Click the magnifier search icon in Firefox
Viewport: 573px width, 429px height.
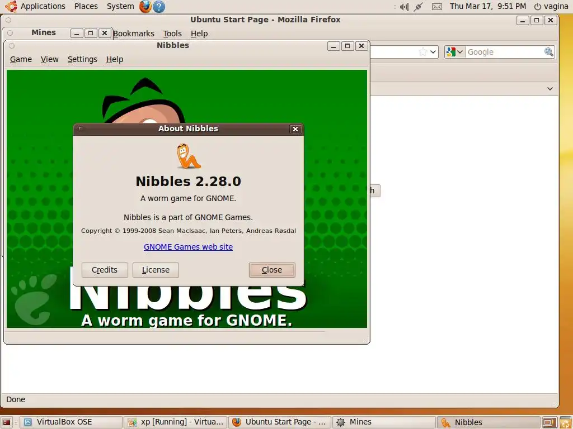pos(548,52)
